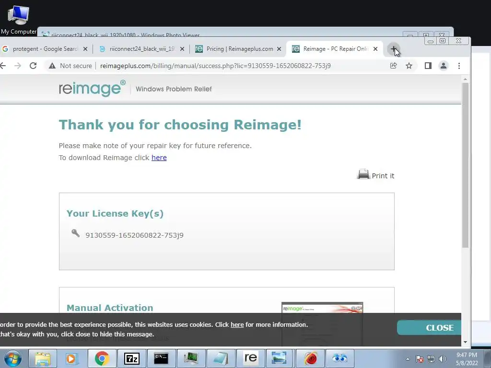Open the Reimage app from taskbar
Screen dimensions: 491x368
[x=250, y=358]
